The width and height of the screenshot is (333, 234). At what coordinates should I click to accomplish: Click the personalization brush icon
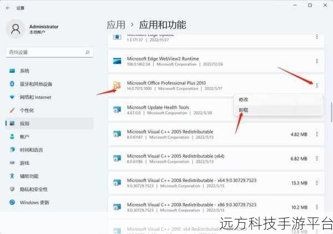pyautogui.click(x=12, y=110)
